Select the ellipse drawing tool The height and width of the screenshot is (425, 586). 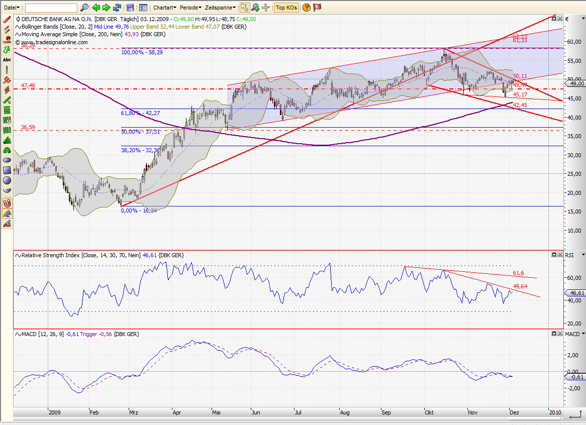pyautogui.click(x=7, y=160)
